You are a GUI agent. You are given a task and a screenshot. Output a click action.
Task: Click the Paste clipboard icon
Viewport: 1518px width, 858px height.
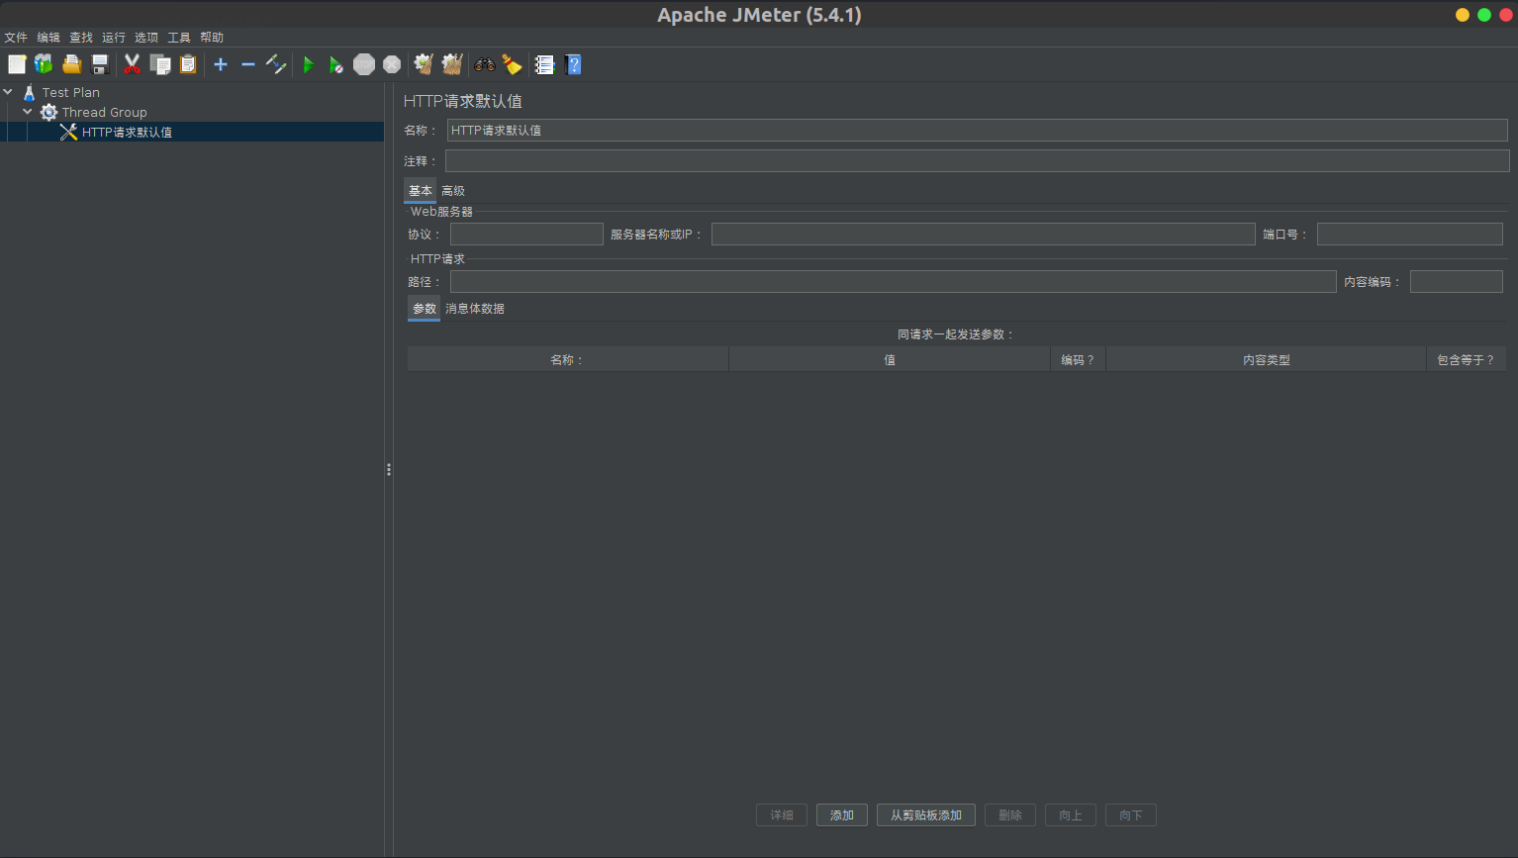(188, 64)
